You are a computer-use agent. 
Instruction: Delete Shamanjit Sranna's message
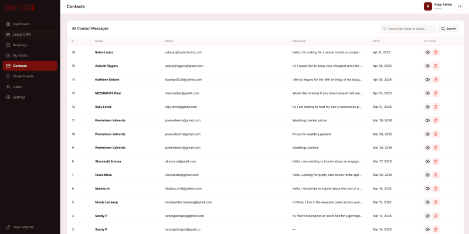point(436,161)
